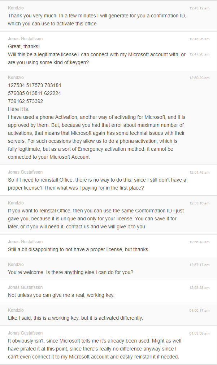217x365 pixels.
Task: Click the 'Here it is.' text line
Action: [18, 109]
